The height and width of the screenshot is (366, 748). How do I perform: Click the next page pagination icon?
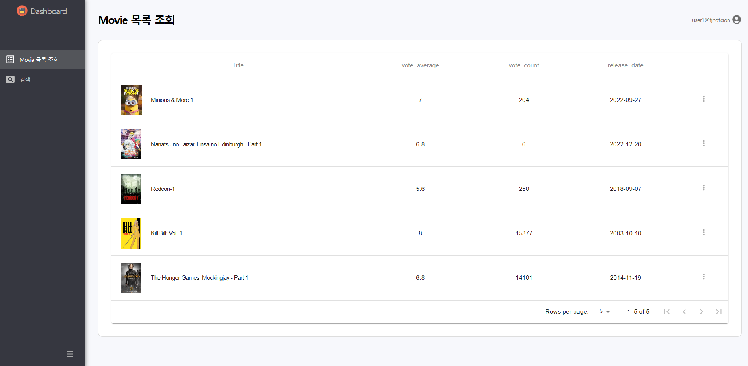(x=702, y=311)
